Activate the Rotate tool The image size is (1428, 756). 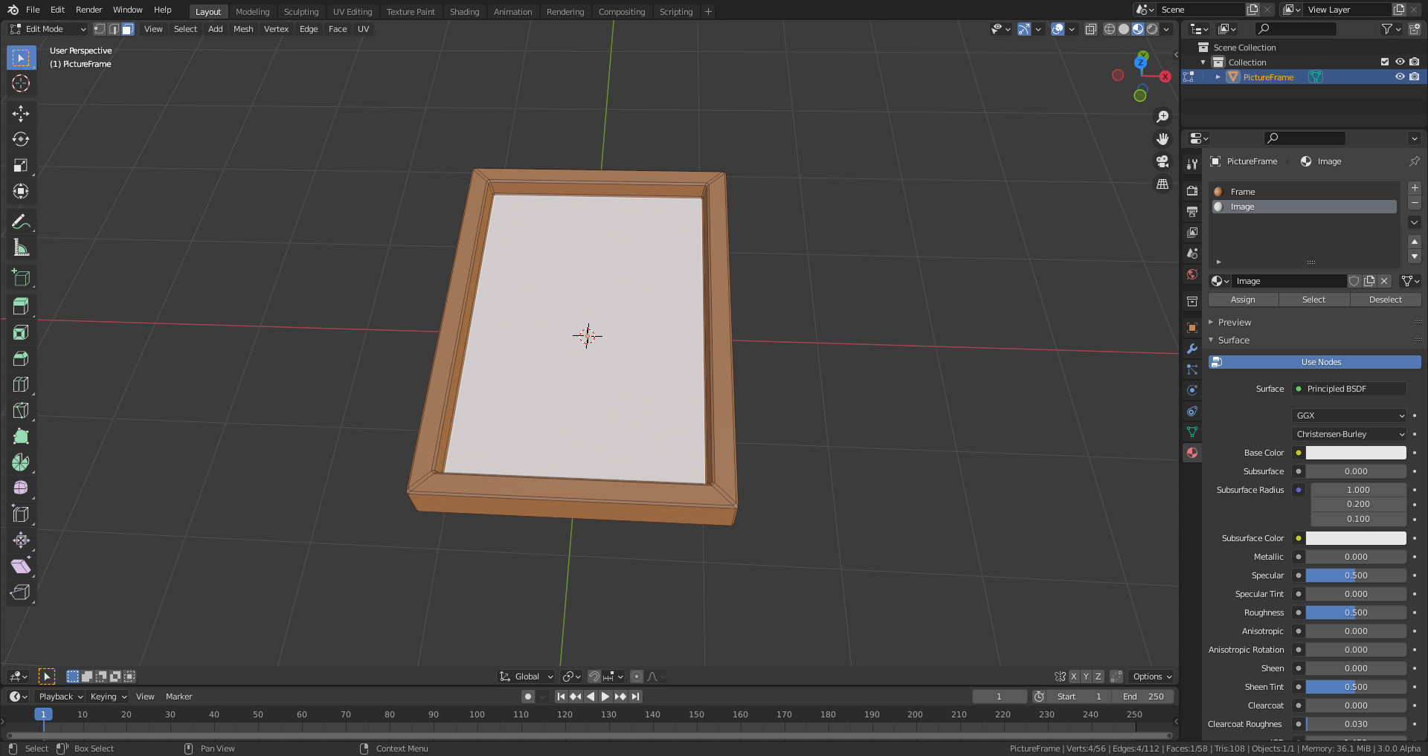coord(21,139)
